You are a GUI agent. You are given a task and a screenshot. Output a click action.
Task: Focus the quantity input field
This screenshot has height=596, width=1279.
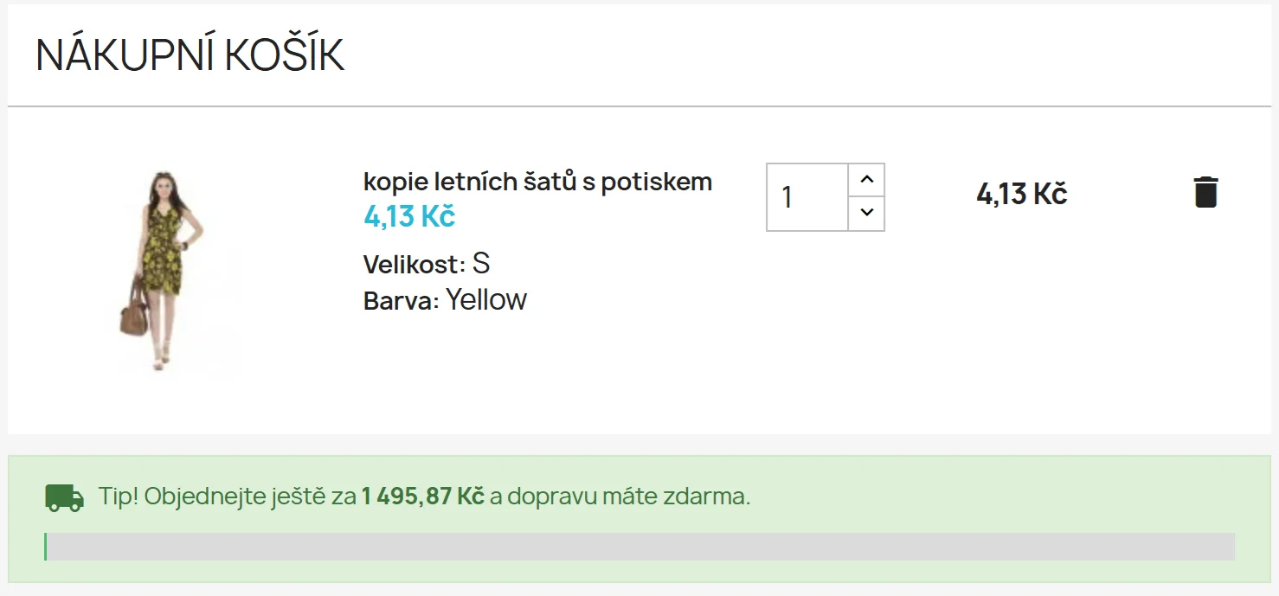(807, 197)
